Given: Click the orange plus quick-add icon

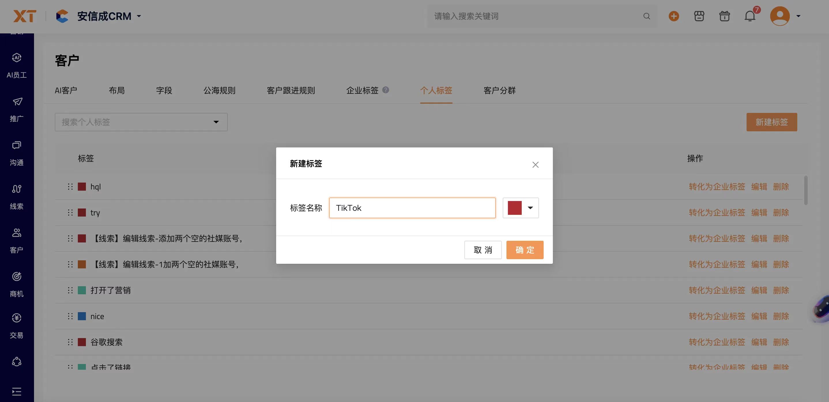Looking at the screenshot, I should [x=674, y=16].
